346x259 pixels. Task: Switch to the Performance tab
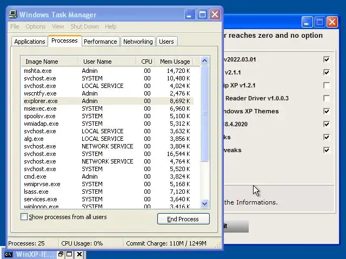101,42
